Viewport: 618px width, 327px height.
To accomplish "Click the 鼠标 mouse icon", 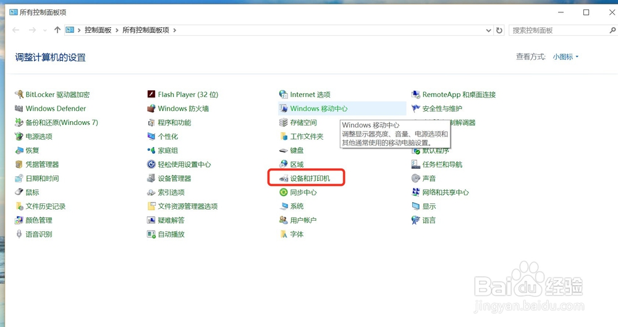I will 19,192.
